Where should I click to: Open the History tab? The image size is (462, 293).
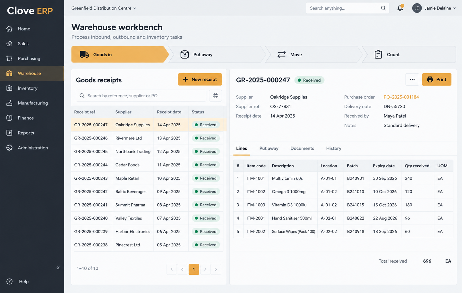click(334, 148)
